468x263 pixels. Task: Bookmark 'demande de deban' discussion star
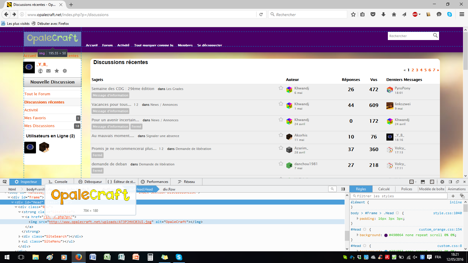(281, 164)
